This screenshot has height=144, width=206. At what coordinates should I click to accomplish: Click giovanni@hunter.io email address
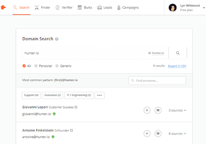pyautogui.click(x=37, y=114)
